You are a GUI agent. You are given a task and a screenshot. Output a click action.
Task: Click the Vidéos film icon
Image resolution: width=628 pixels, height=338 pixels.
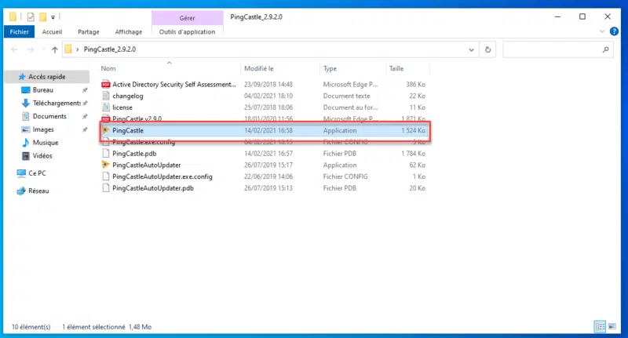[x=26, y=156]
